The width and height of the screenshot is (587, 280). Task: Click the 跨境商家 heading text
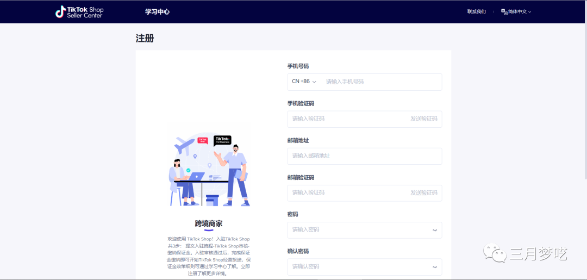[x=209, y=224]
